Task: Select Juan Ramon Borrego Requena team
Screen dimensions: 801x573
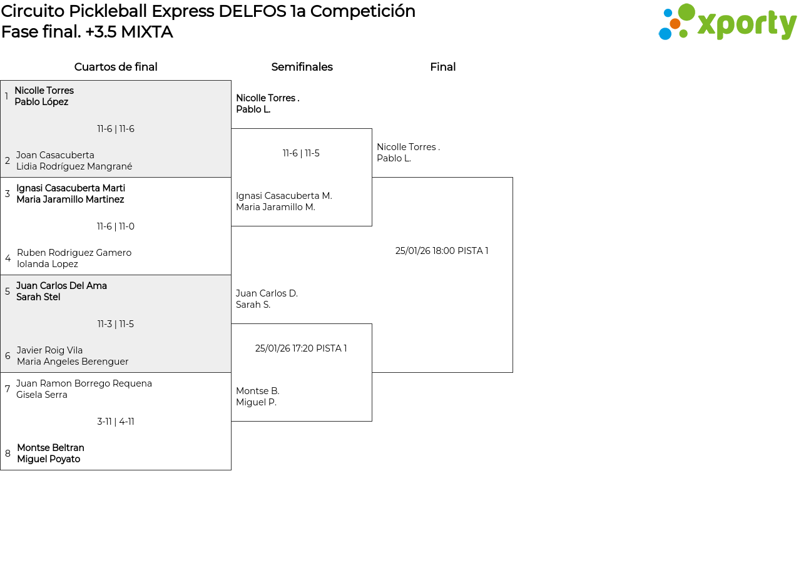Action: tap(84, 389)
